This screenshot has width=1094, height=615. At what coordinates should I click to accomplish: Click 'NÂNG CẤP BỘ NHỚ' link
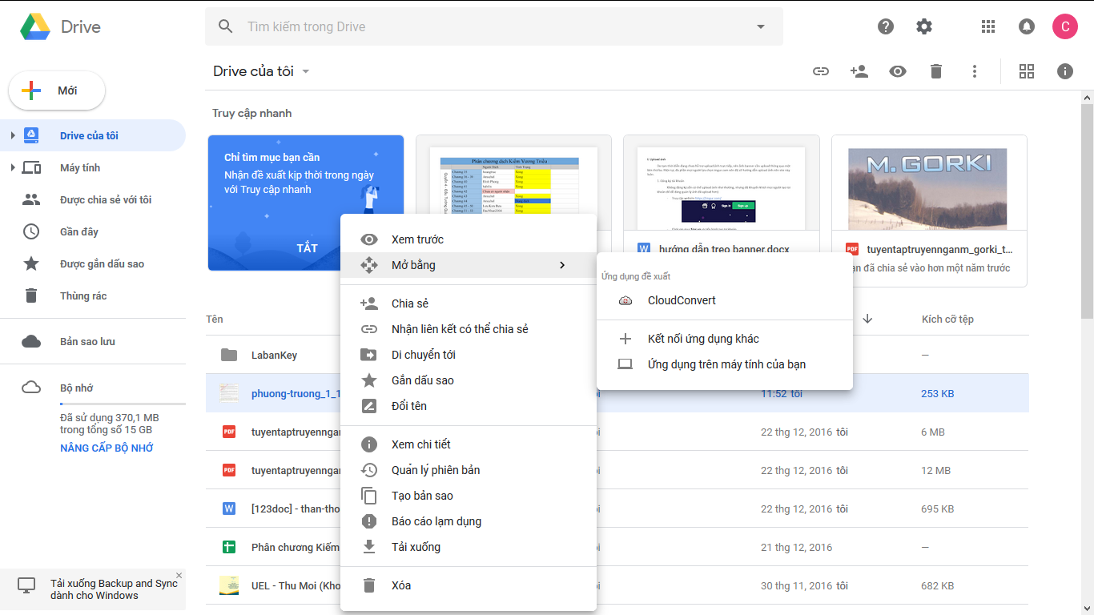click(107, 448)
